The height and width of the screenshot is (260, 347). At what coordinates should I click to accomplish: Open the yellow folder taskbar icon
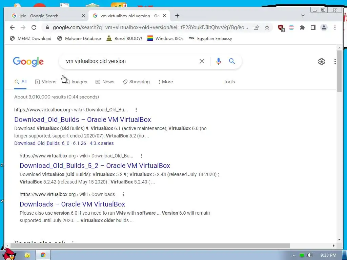(x=27, y=255)
